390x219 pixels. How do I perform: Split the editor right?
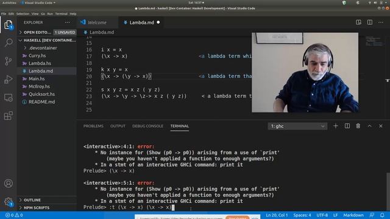pyautogui.click(x=370, y=23)
